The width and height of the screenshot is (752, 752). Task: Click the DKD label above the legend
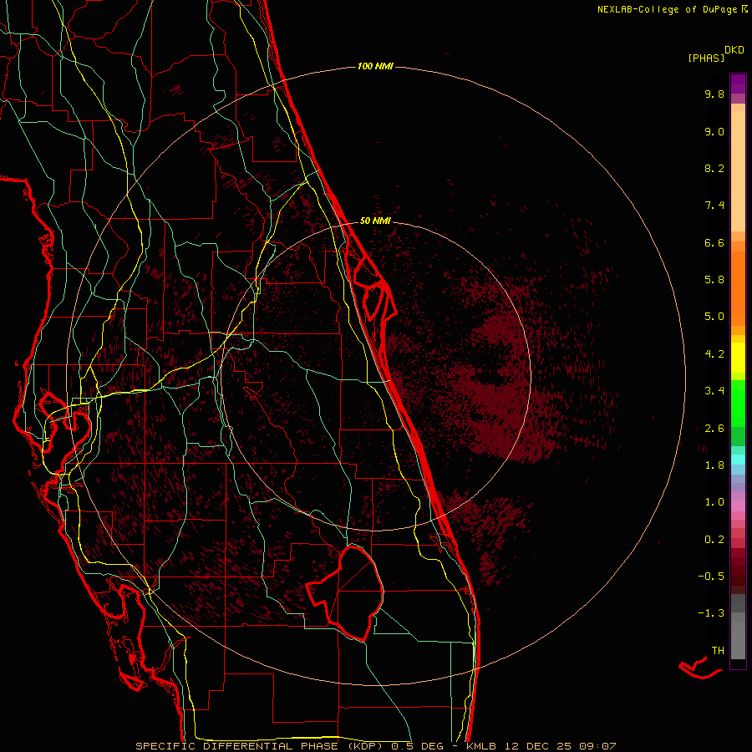point(734,49)
